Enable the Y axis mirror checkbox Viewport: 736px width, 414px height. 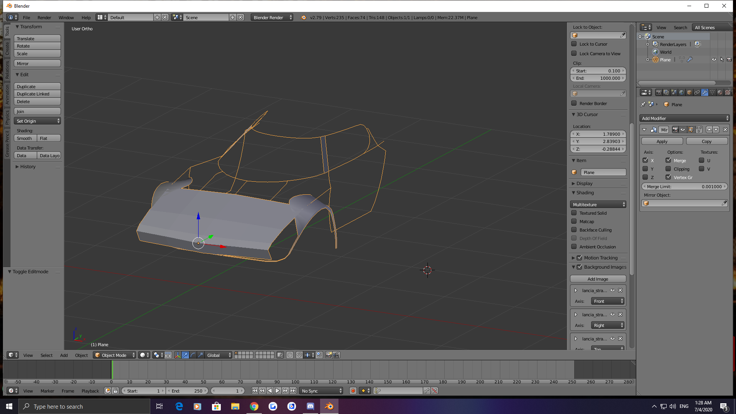coord(645,169)
